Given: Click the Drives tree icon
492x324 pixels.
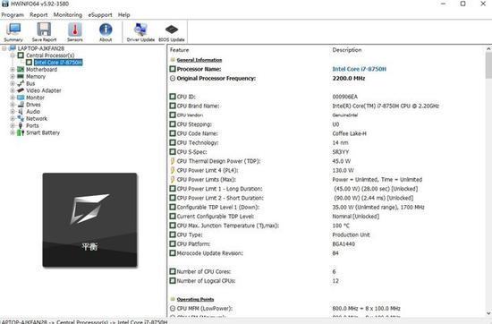Looking at the screenshot, I should [x=21, y=105].
